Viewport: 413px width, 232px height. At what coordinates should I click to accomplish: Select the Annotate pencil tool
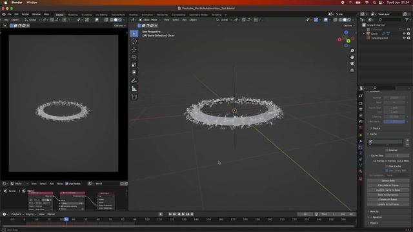coord(134,81)
